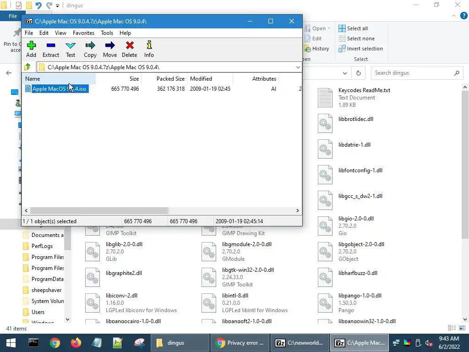Click the 7-Zip path address field
Screen dimensions: 469x352
pyautogui.click(x=169, y=67)
